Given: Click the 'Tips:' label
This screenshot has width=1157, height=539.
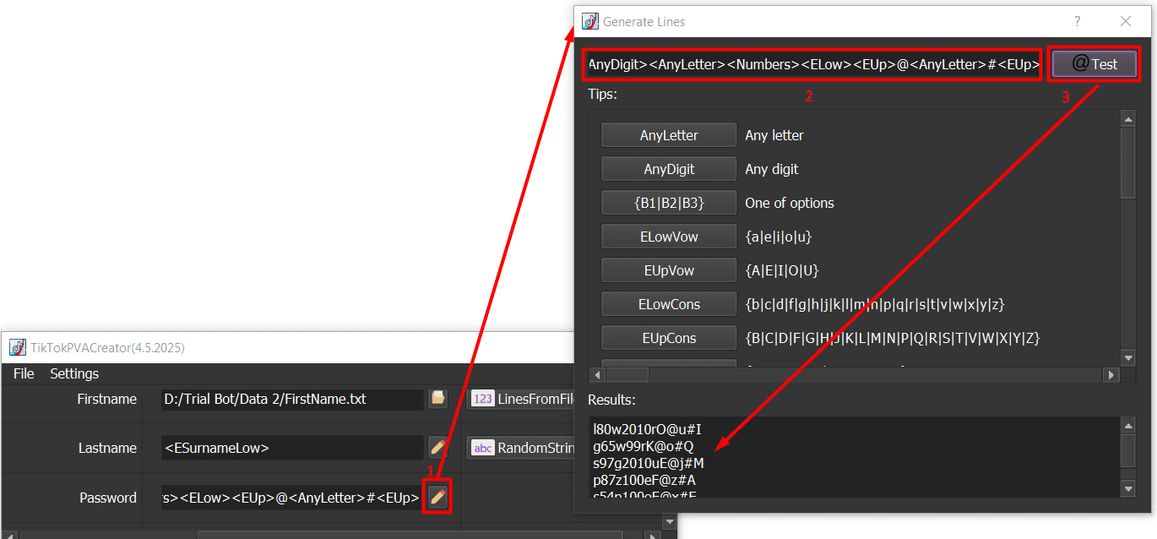Looking at the screenshot, I should pos(603,94).
